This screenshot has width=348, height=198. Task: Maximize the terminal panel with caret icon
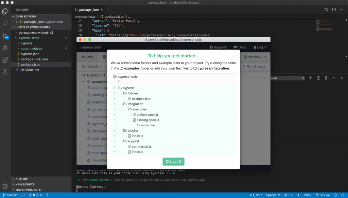pyautogui.click(x=334, y=78)
